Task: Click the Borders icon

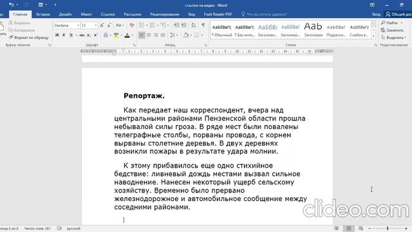Action: tap(196, 35)
